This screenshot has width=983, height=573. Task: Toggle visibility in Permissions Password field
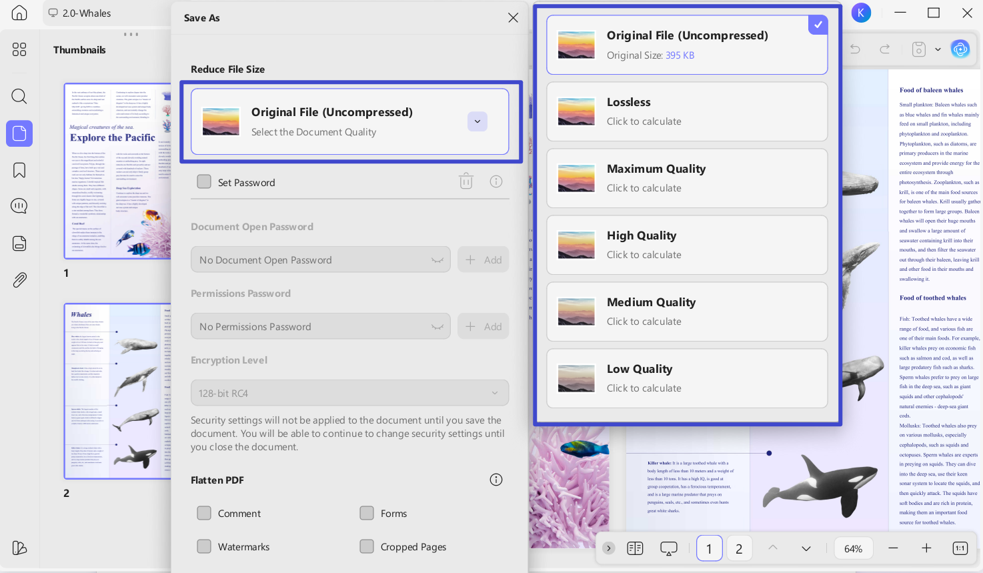point(437,327)
